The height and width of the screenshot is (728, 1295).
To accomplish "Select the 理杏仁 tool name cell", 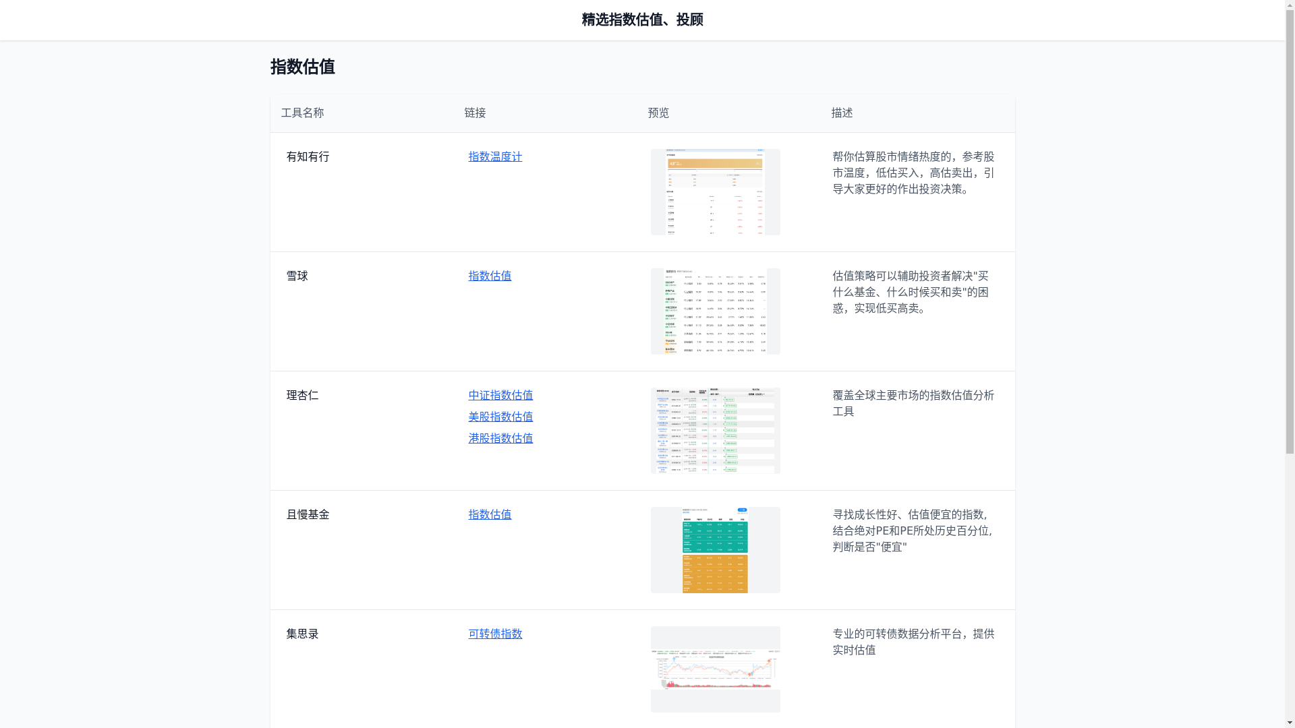I will tap(302, 395).
